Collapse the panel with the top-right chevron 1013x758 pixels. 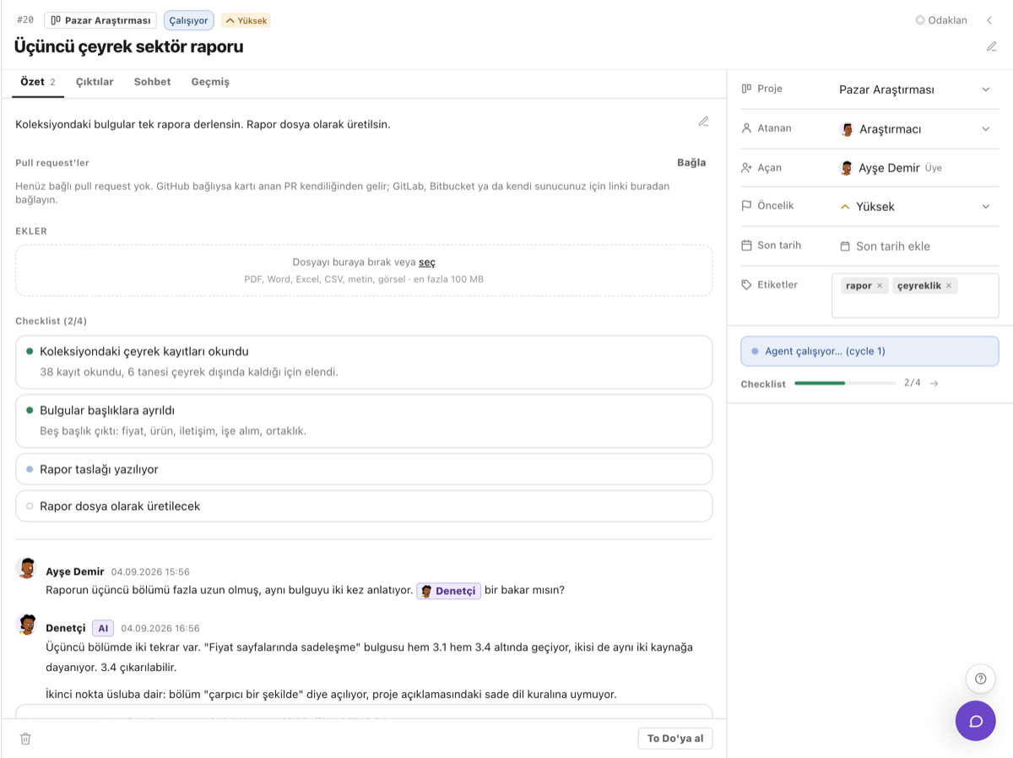point(989,20)
